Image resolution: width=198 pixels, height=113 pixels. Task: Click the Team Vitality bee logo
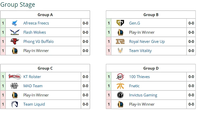(x=120, y=51)
